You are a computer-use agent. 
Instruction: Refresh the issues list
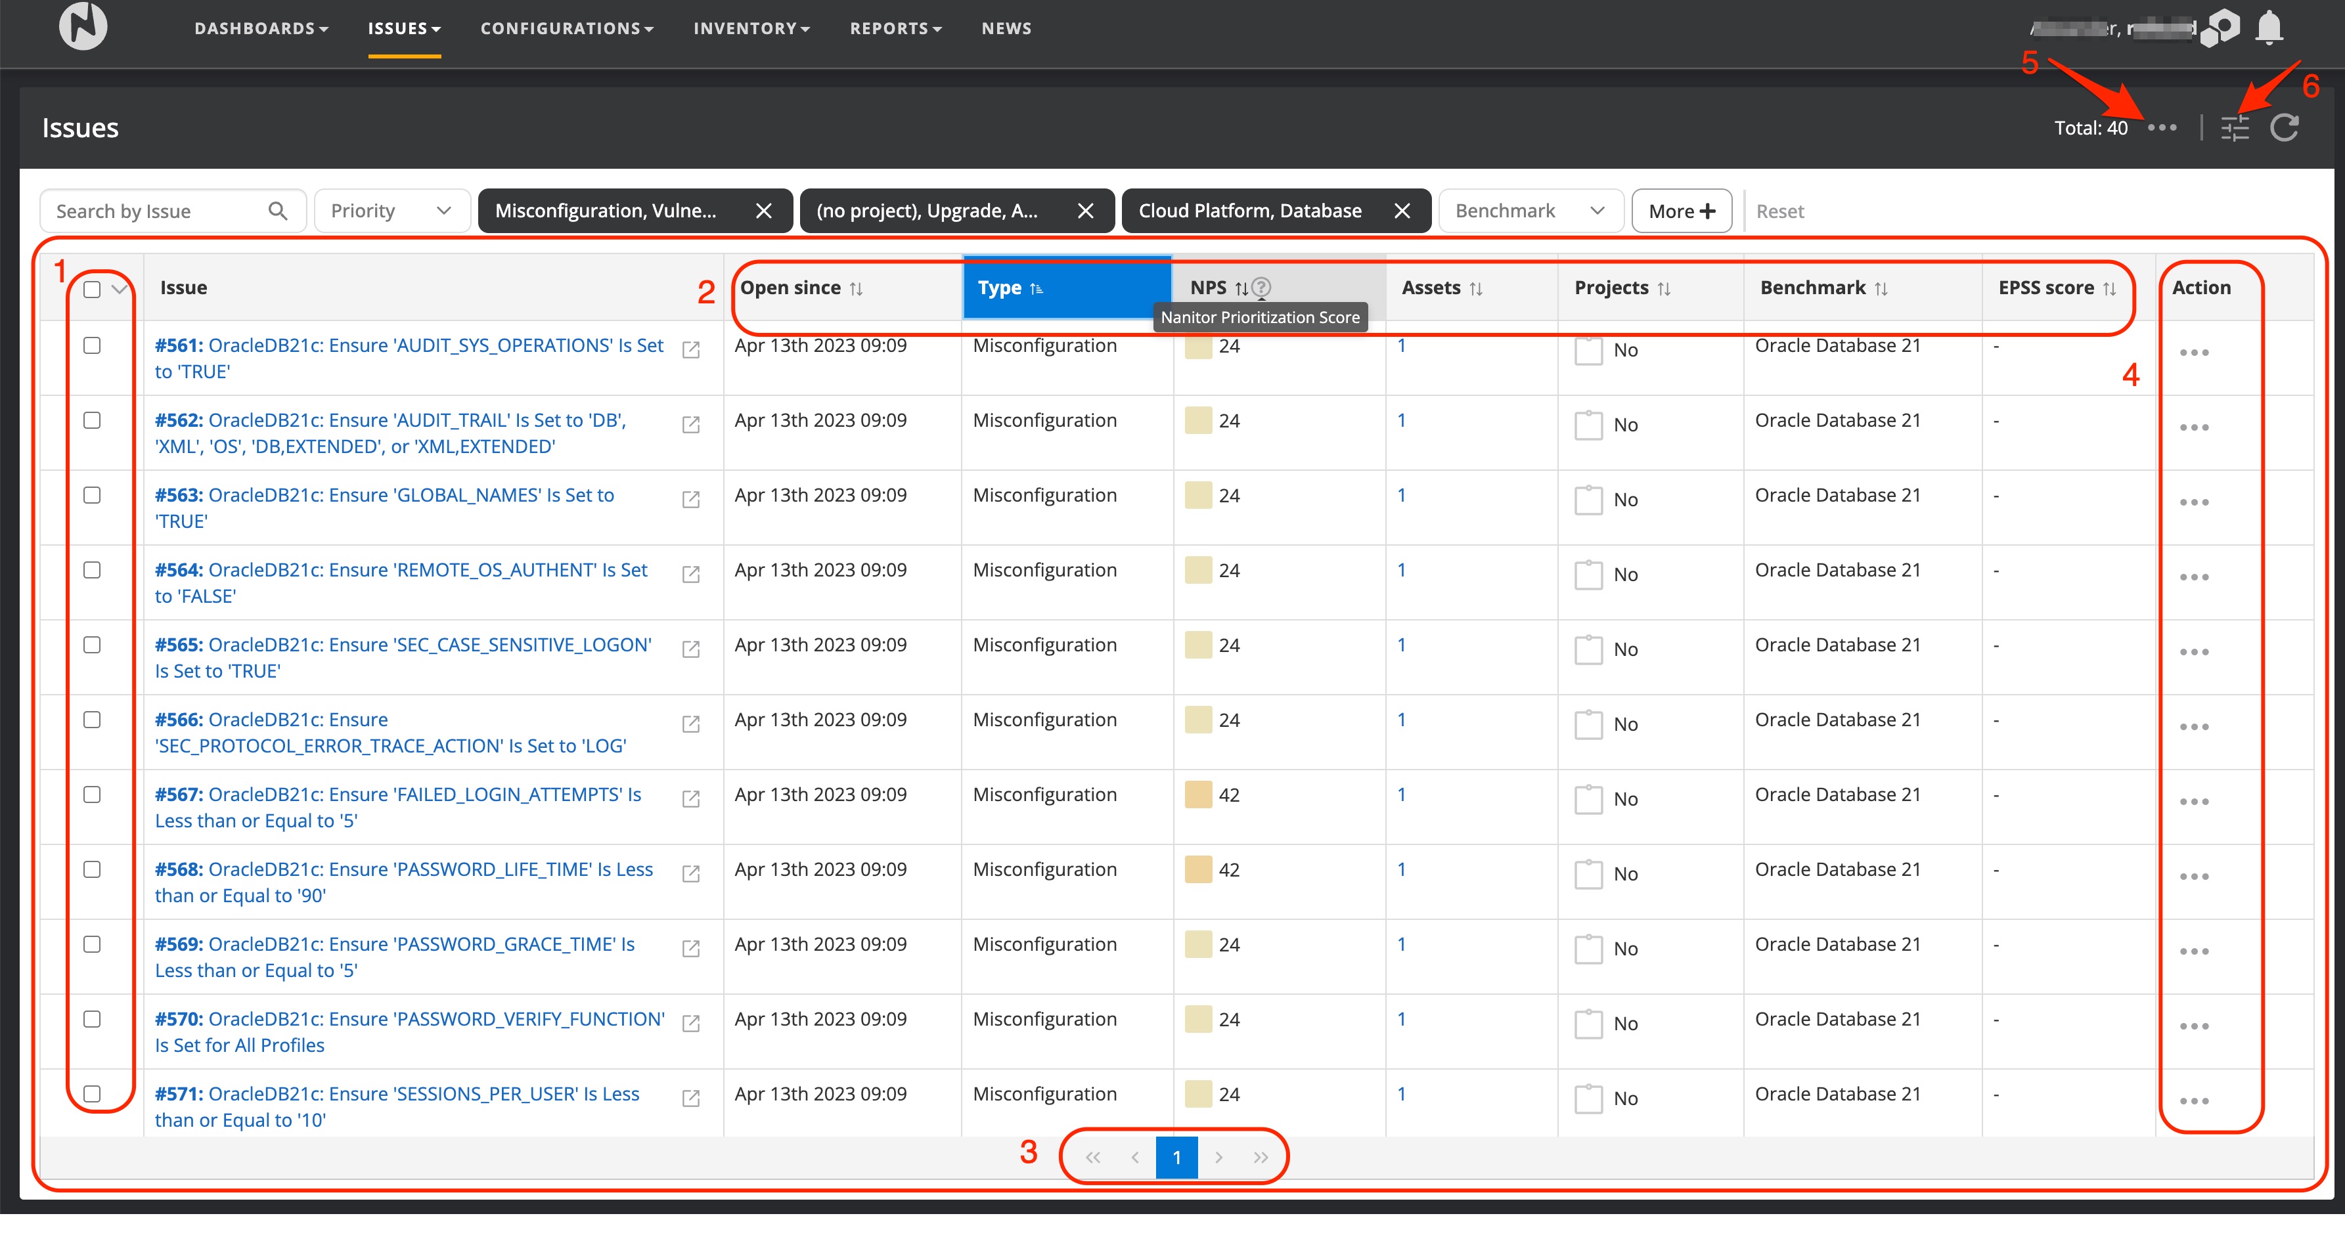tap(2284, 128)
